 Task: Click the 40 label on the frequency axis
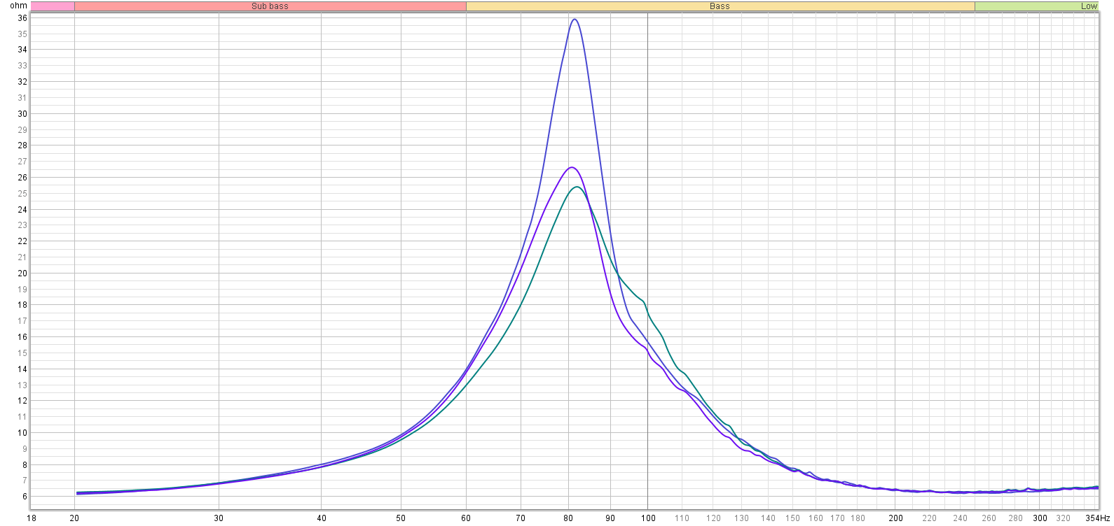coord(321,518)
